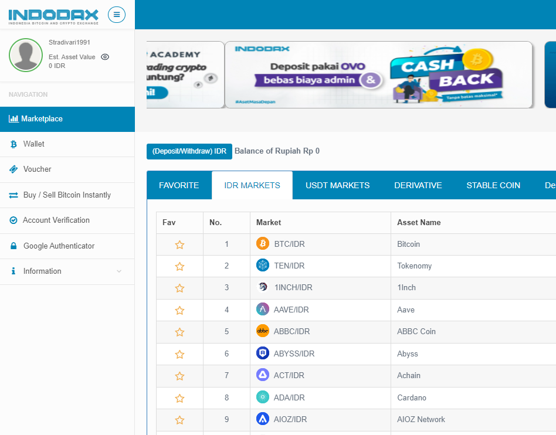This screenshot has height=435, width=556.
Task: Expand the Information submenu chevron
Action: tap(119, 271)
